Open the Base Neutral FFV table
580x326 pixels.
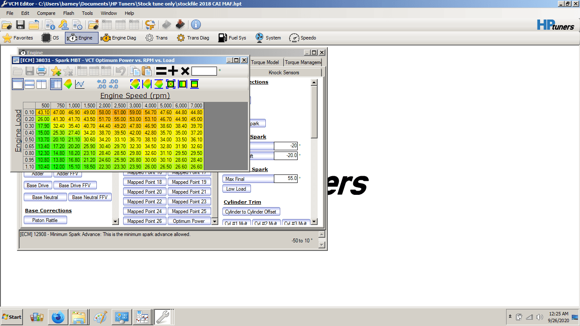(90, 197)
